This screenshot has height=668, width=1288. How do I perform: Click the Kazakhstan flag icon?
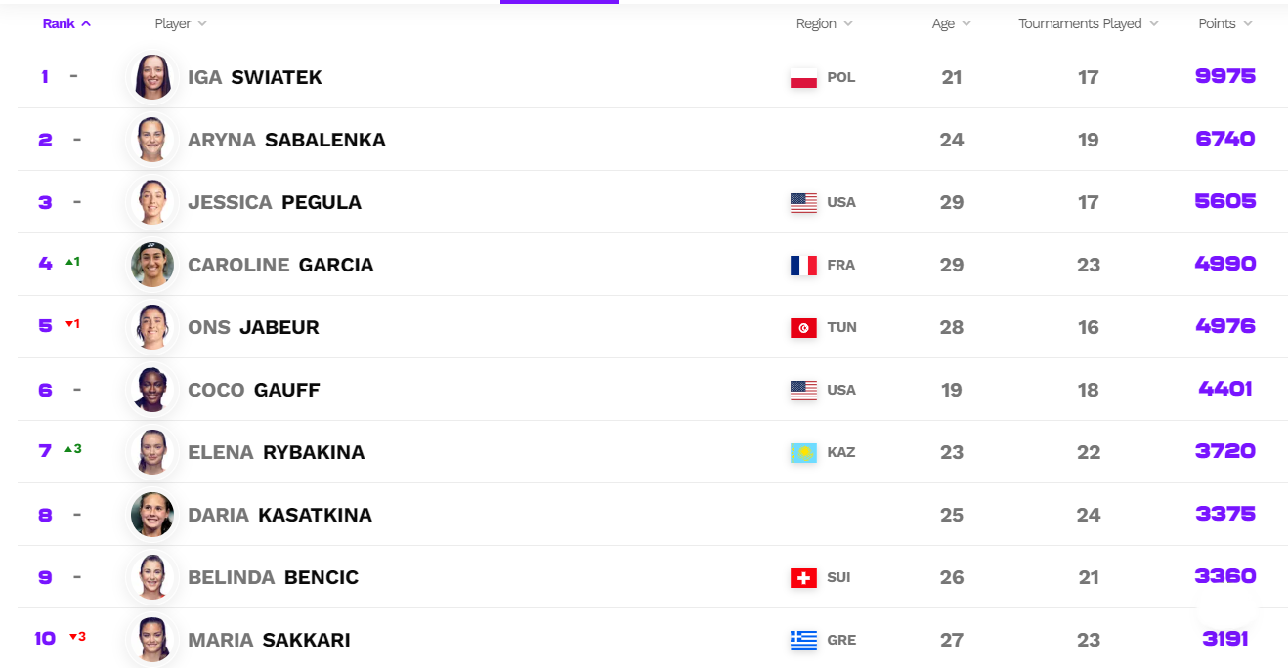tap(803, 453)
